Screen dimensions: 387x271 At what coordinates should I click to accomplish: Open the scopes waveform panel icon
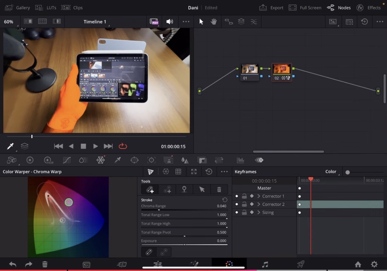240,160
